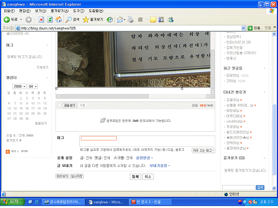Go to Home page icon
This screenshot has width=278, height=208.
click(59, 20)
